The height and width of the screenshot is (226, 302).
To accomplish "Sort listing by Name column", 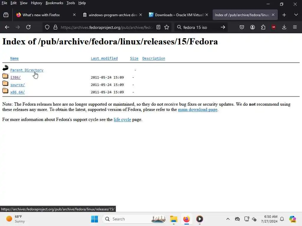I will point(14,58).
